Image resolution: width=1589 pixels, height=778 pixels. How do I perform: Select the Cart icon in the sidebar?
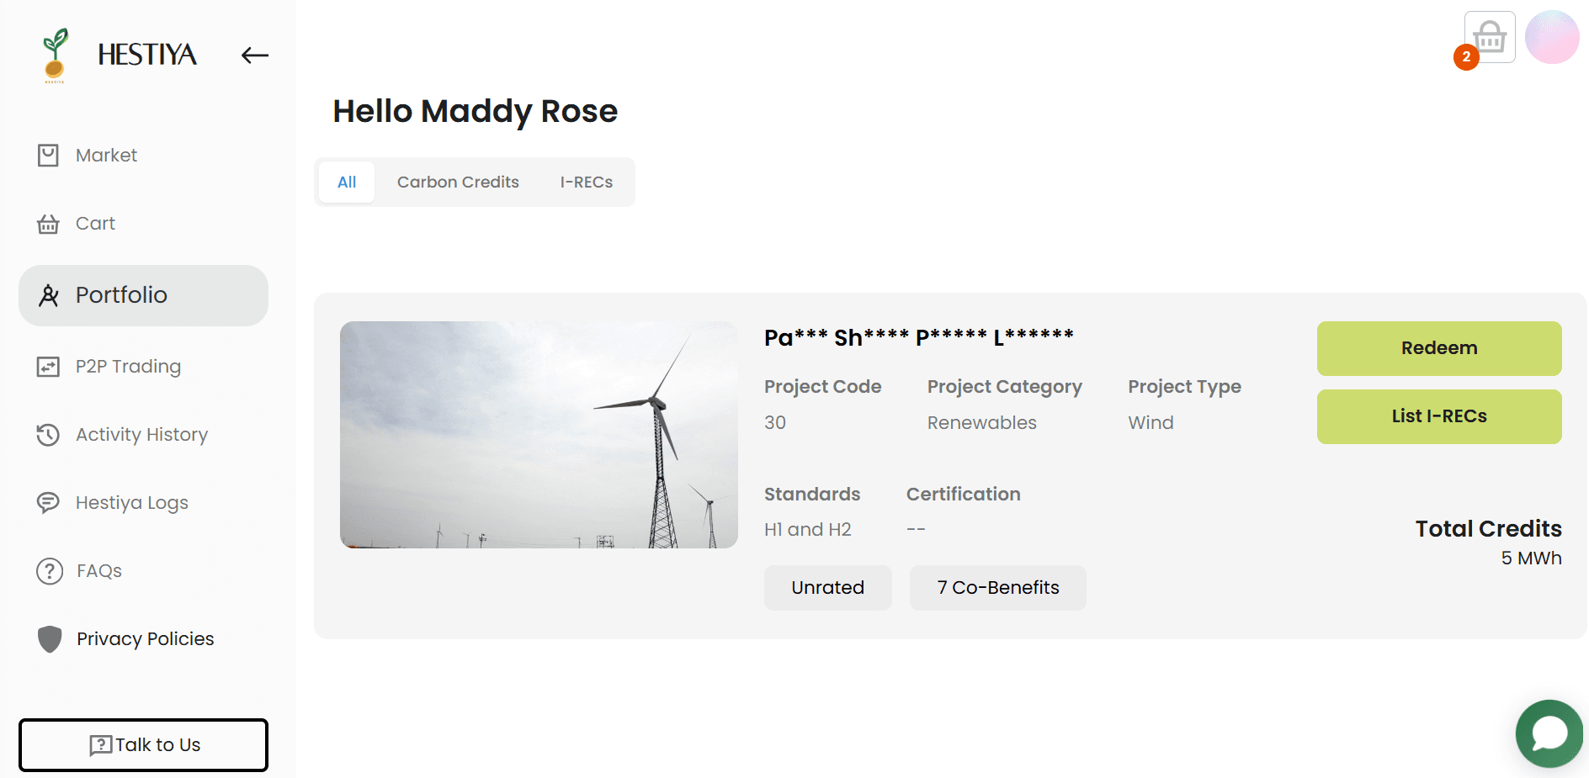pyautogui.click(x=47, y=223)
